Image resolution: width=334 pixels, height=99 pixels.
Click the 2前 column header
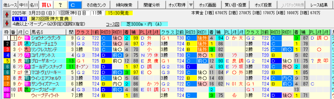tap(180, 32)
